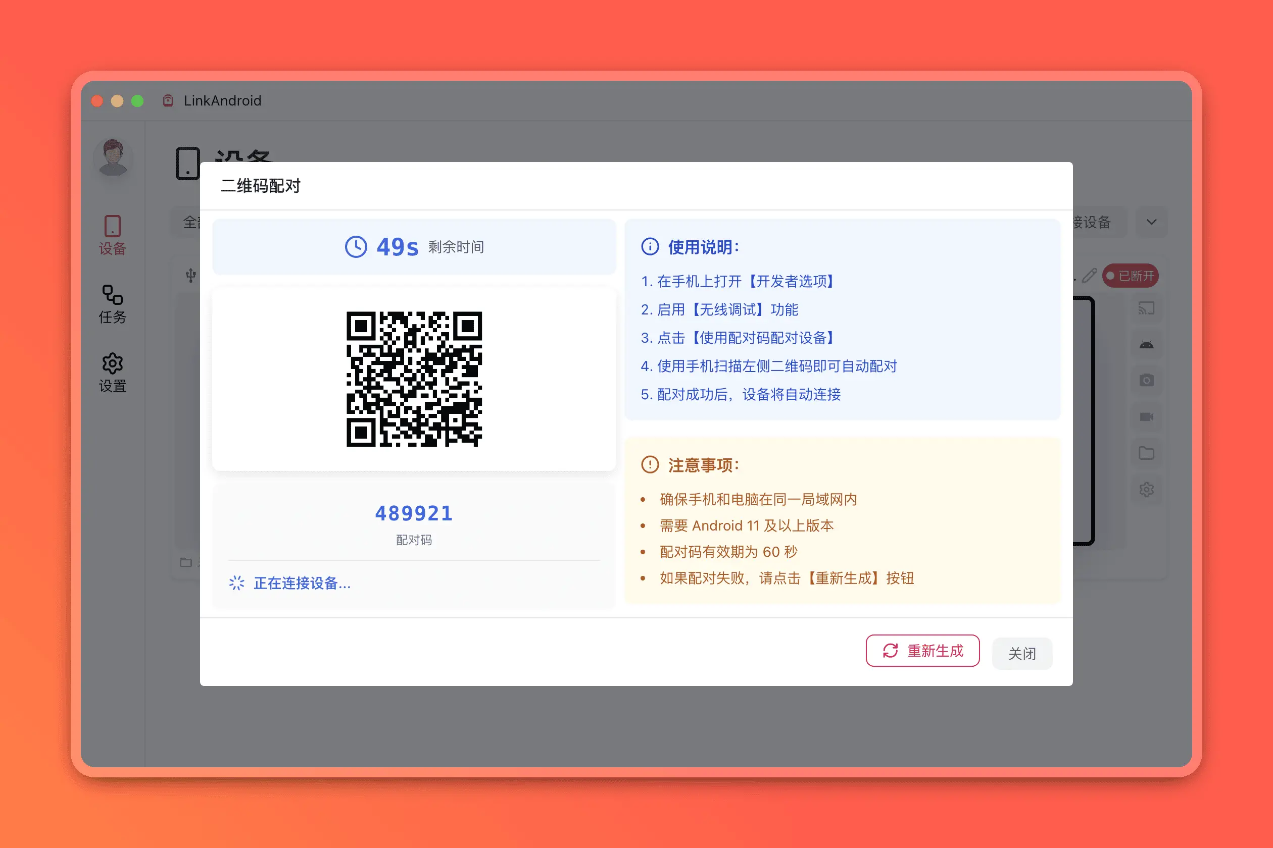
Task: Click the info icon next to 使用说明
Action: click(x=650, y=247)
